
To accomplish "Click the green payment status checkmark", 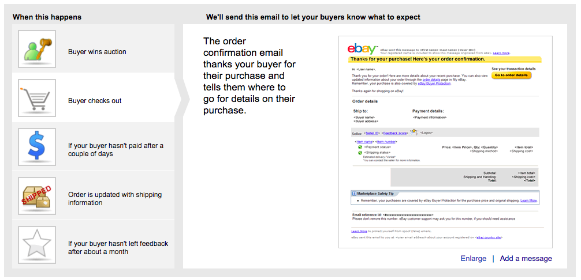I will [360, 147].
